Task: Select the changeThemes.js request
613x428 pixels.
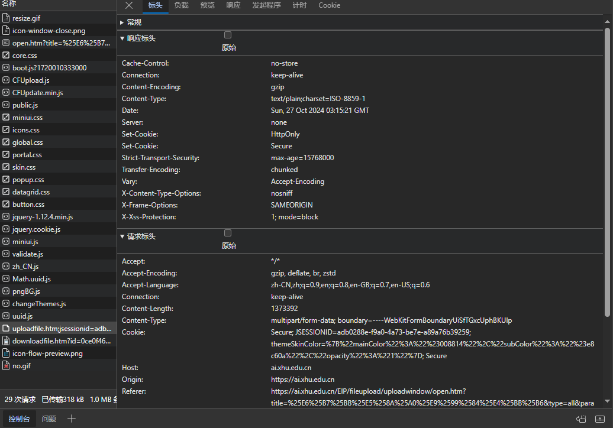Action: (59, 304)
